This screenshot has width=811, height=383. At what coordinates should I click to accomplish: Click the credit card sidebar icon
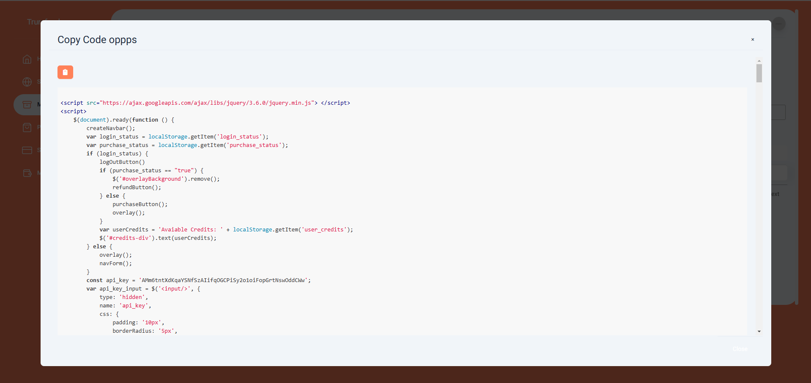click(27, 150)
